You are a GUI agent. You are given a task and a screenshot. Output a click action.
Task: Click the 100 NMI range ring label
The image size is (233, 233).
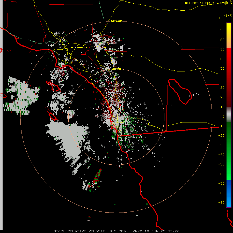[x=116, y=21]
